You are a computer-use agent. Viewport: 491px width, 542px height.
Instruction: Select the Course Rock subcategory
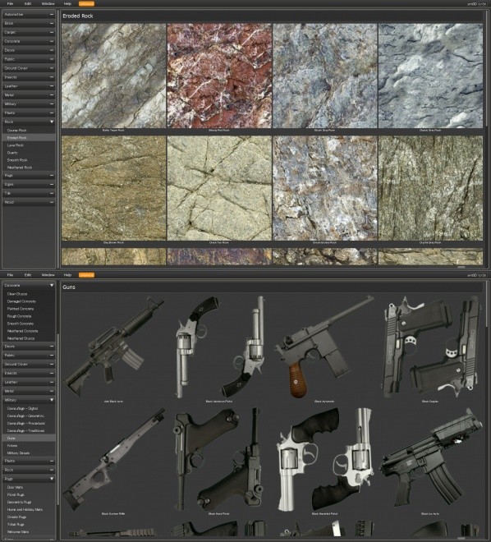(x=29, y=131)
